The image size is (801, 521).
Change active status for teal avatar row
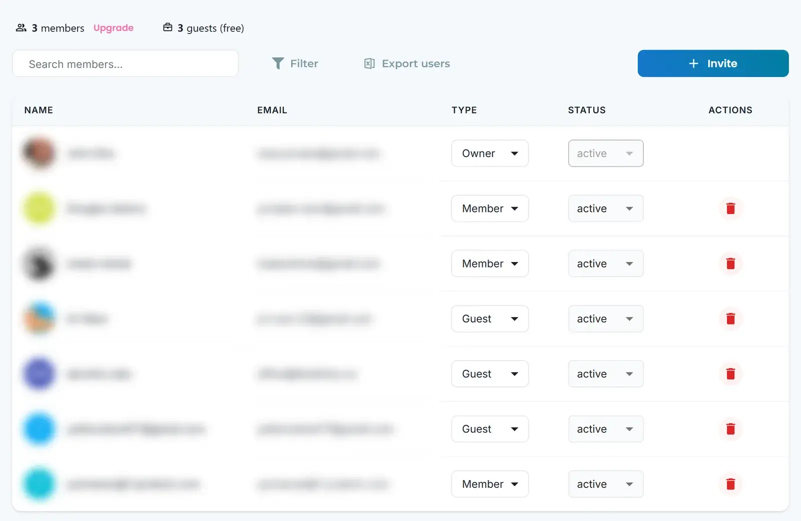[x=606, y=484]
